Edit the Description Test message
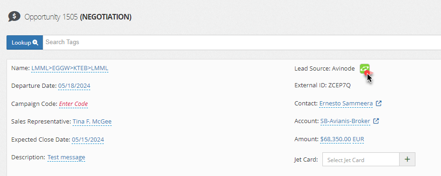This screenshot has width=441, height=176. [66, 157]
